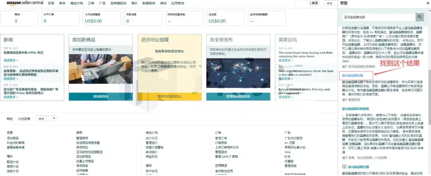Click the 补全您的草稿 footer link
The height and width of the screenshot is (176, 431).
click(x=16, y=143)
